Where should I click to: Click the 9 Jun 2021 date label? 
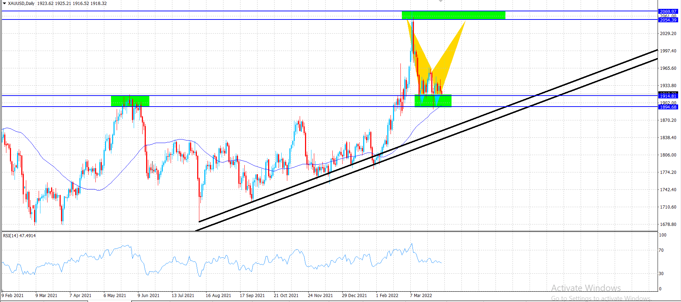point(149,296)
